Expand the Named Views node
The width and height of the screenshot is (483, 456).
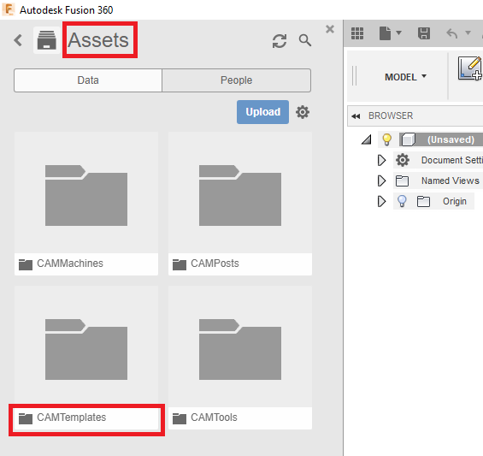click(381, 181)
